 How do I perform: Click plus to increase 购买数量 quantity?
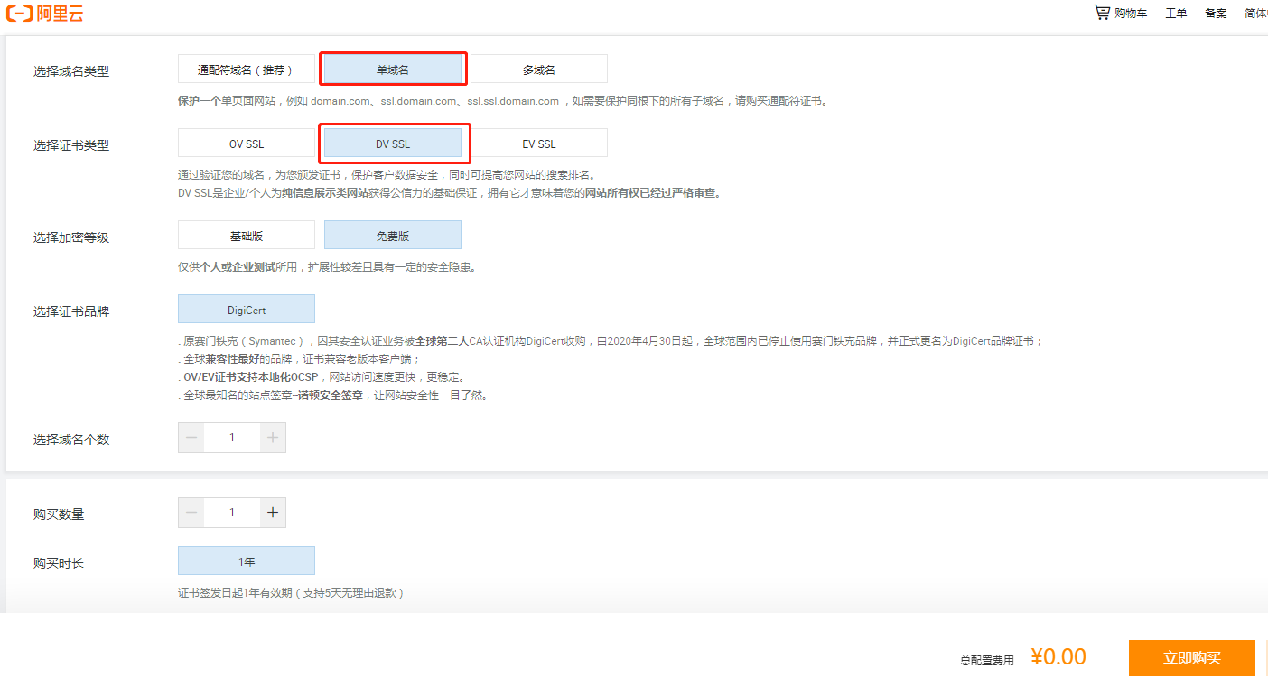(x=273, y=512)
